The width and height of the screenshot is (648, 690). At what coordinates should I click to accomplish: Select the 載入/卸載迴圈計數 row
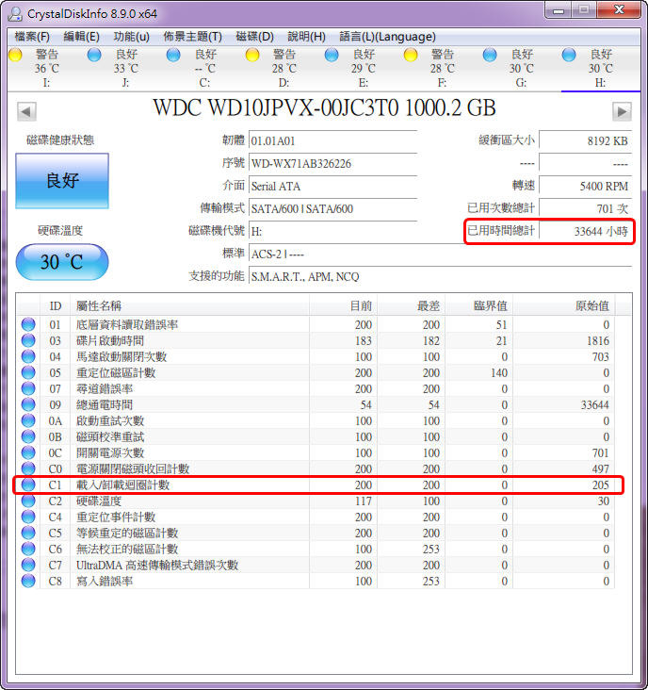[316, 485]
